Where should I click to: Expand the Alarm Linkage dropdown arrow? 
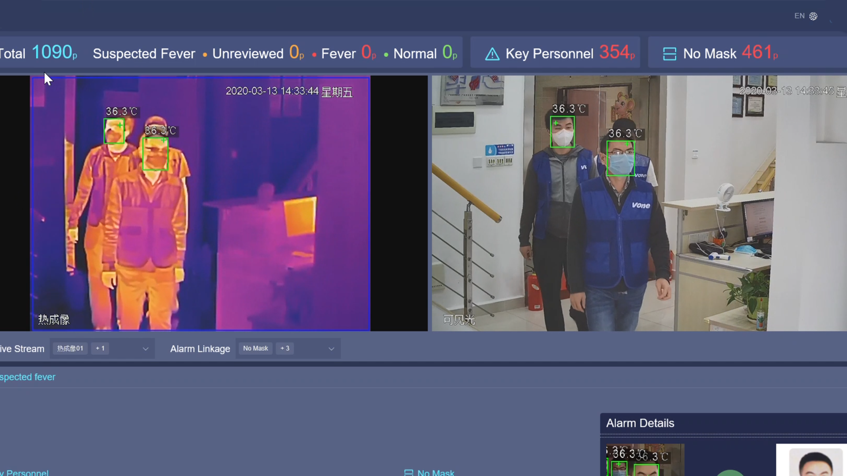(x=331, y=349)
